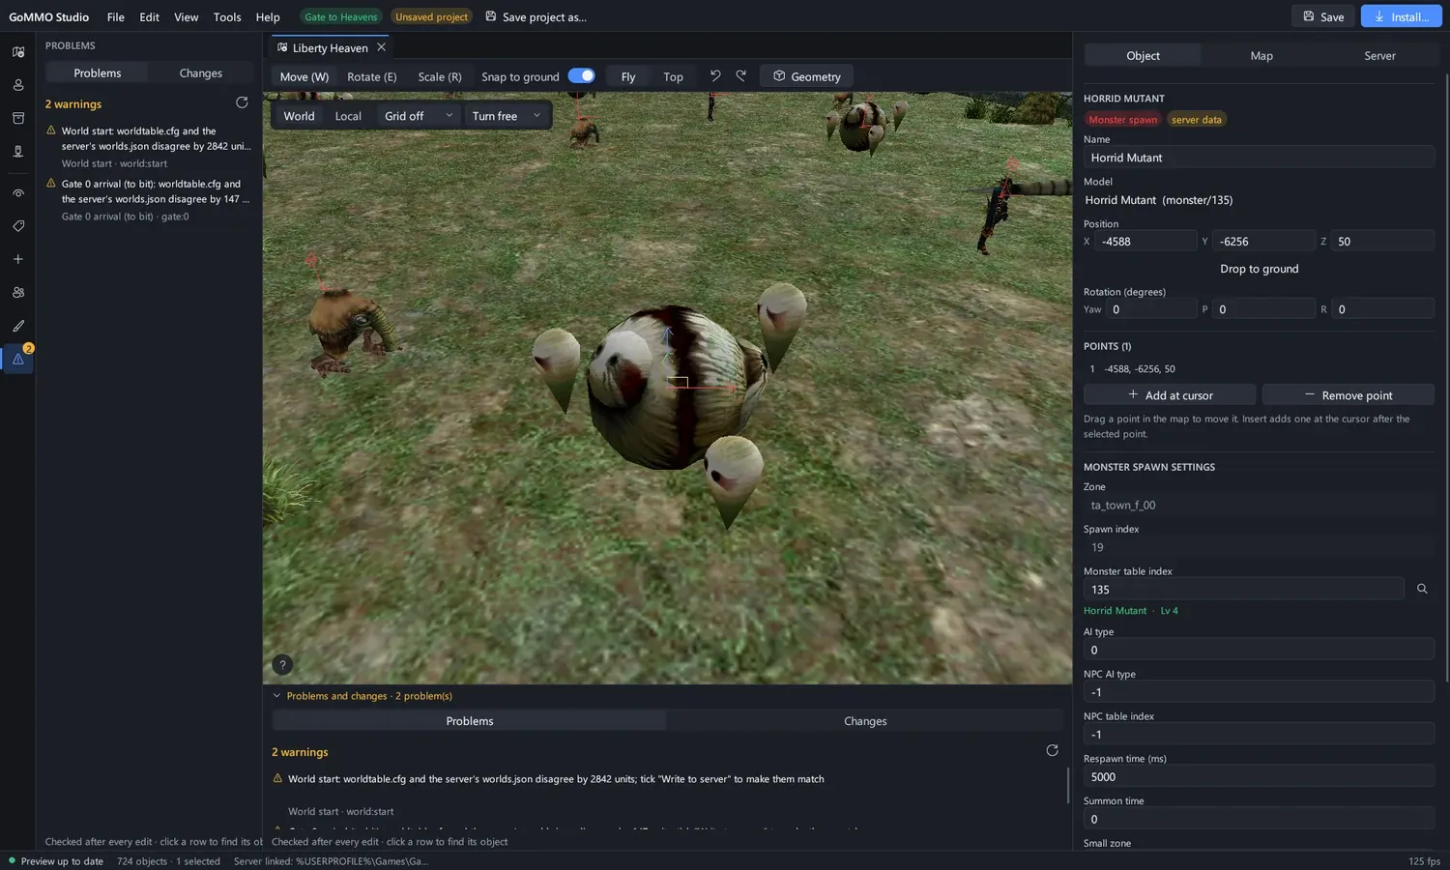Switch to the Server tab

pos(1379,55)
